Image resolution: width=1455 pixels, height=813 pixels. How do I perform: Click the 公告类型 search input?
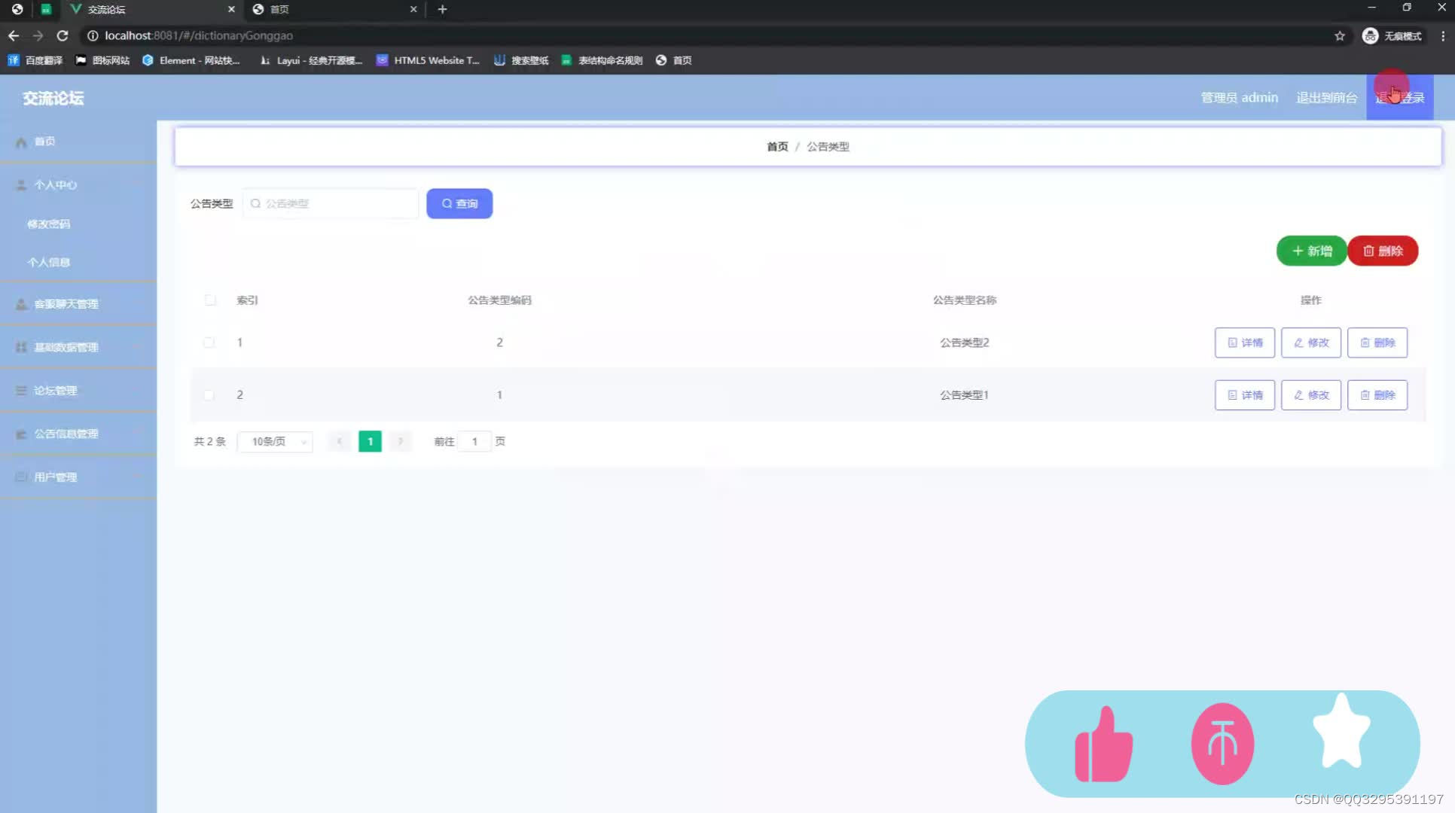(331, 203)
